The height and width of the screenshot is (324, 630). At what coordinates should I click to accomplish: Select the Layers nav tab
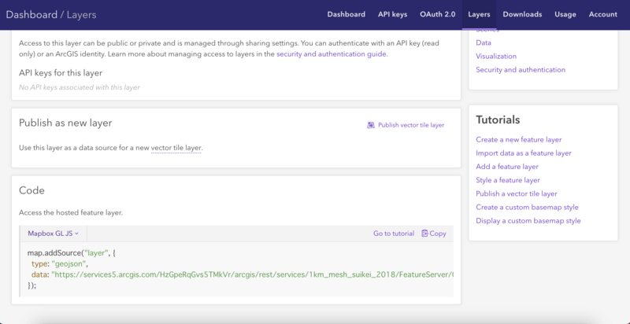click(x=479, y=14)
